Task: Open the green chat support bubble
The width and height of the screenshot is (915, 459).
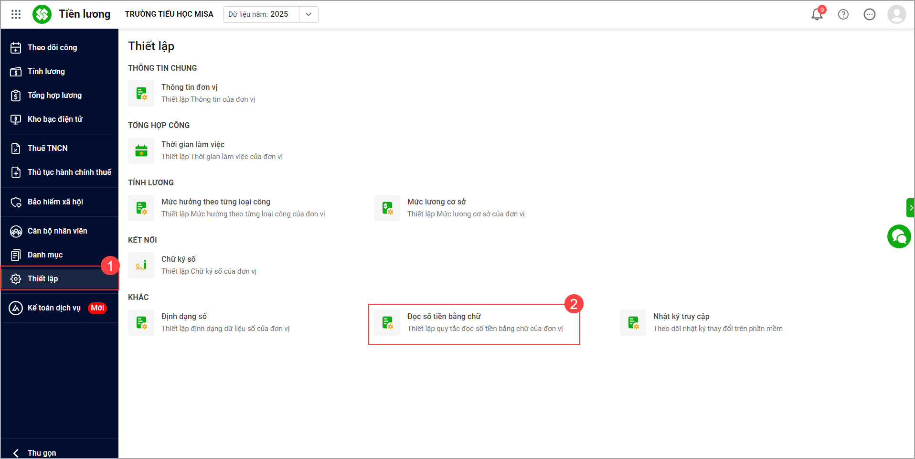Action: click(x=899, y=236)
